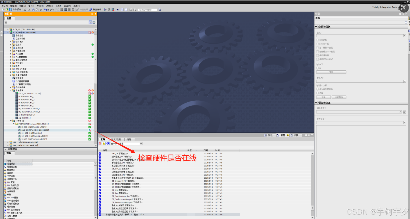This screenshot has width=410, height=219.
Task: Open the 在线(O) menu
Action: point(40,6)
